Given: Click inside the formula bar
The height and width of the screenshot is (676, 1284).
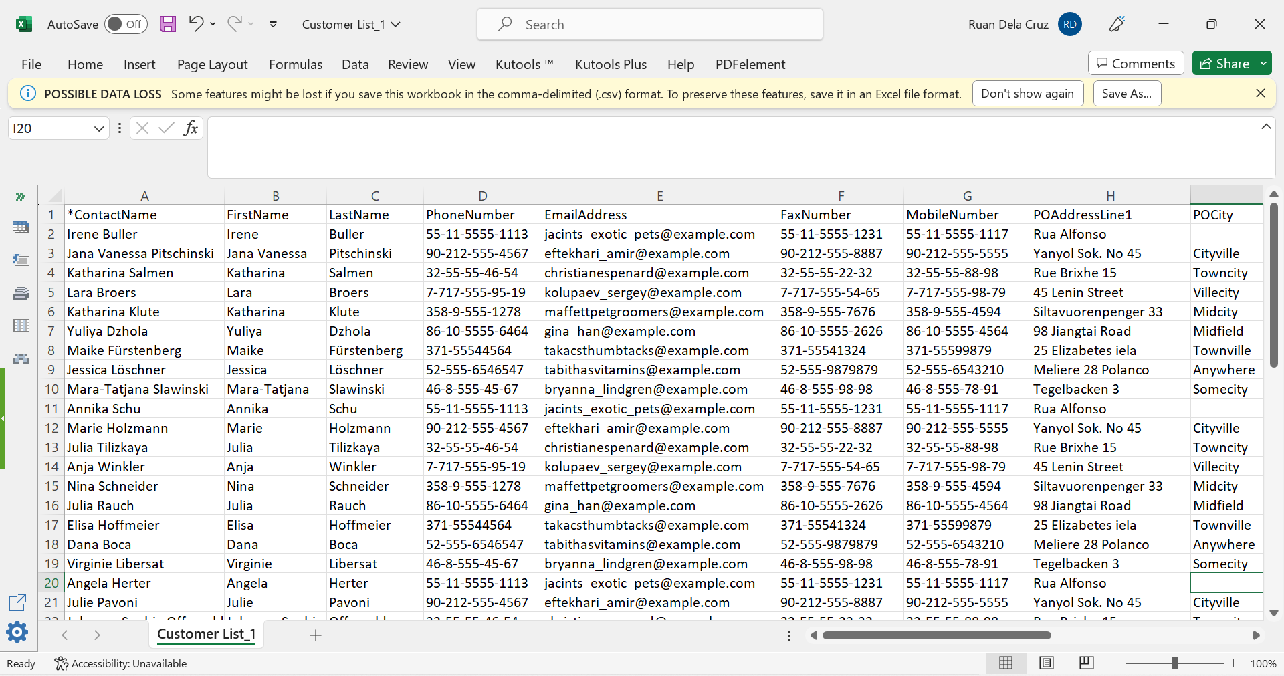Looking at the screenshot, I should (x=732, y=147).
